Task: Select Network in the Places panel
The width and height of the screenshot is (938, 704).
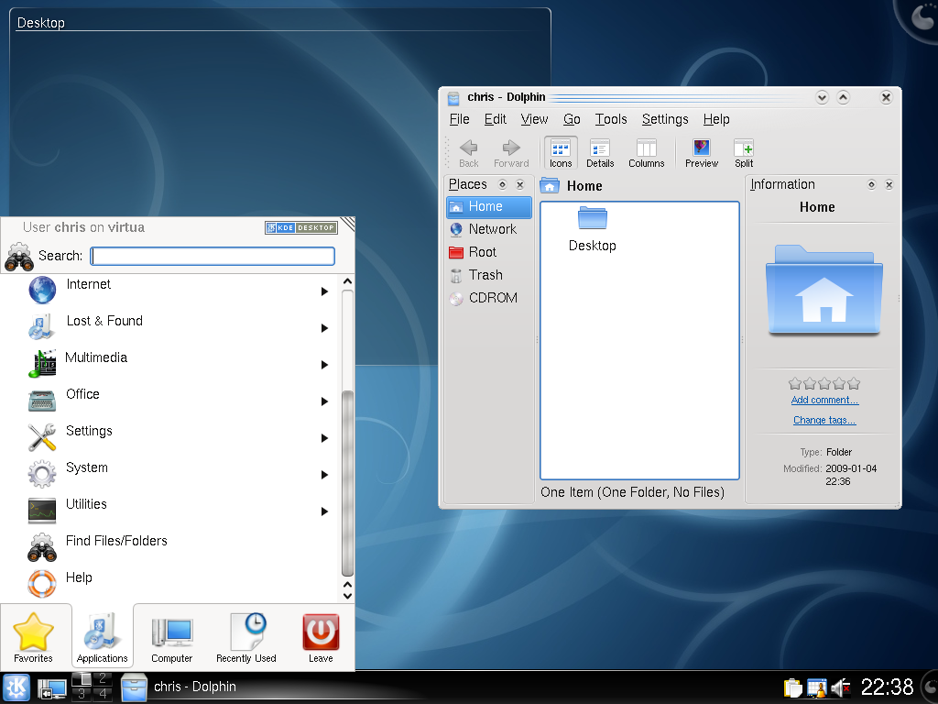Action: point(489,229)
